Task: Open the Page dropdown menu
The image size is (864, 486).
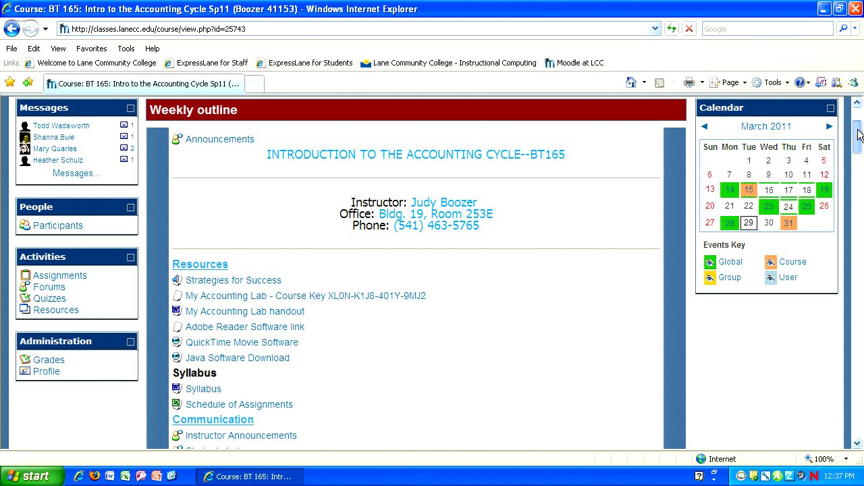Action: [730, 82]
